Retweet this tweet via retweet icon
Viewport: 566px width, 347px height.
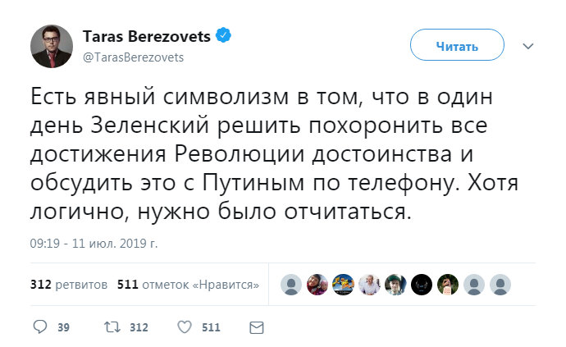[x=112, y=327]
